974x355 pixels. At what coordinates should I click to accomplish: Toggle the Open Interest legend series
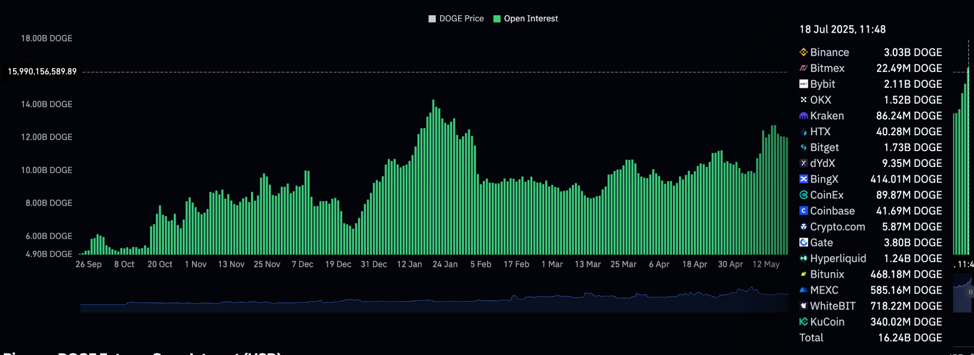pyautogui.click(x=526, y=19)
